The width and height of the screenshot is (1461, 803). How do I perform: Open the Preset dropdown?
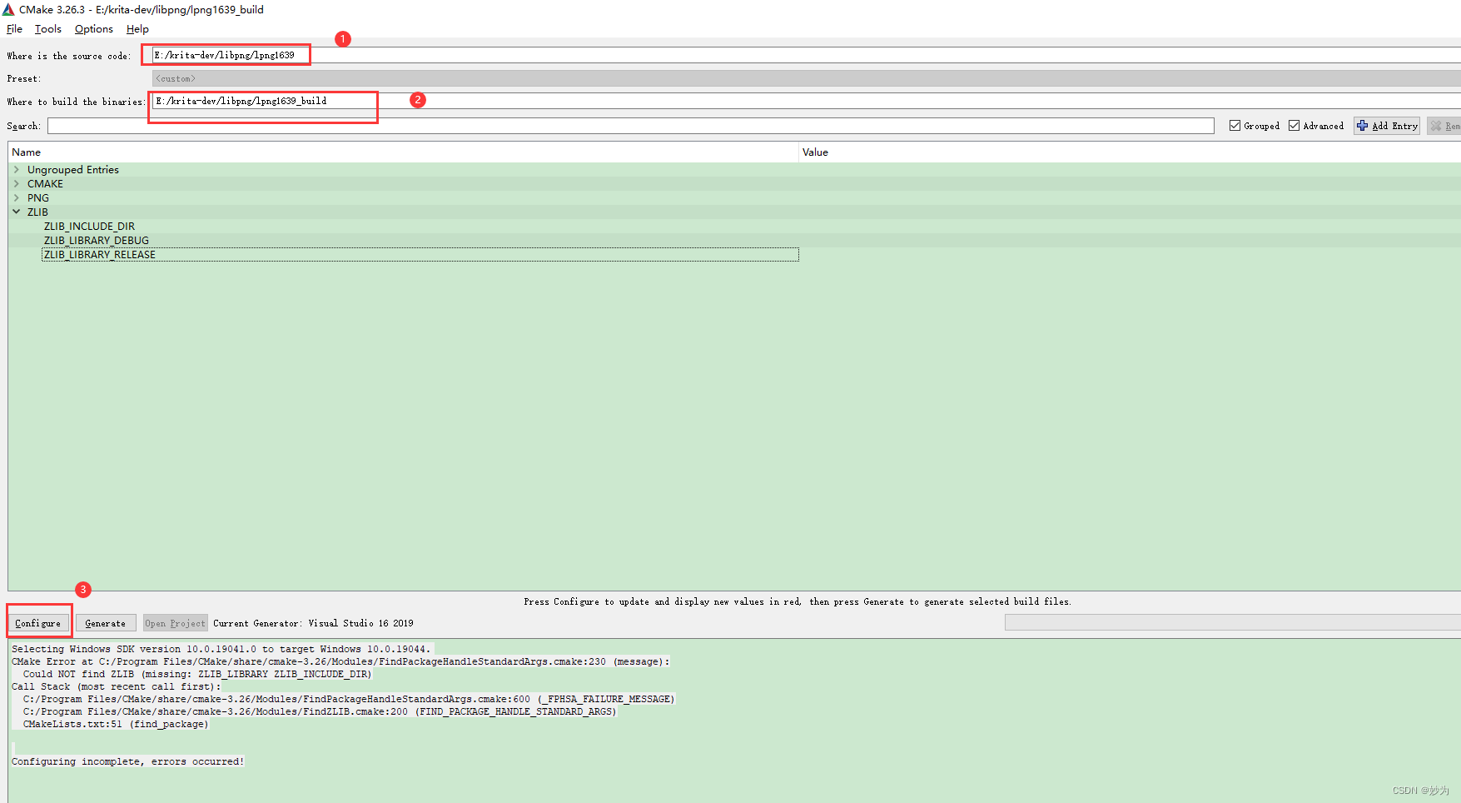(x=806, y=78)
